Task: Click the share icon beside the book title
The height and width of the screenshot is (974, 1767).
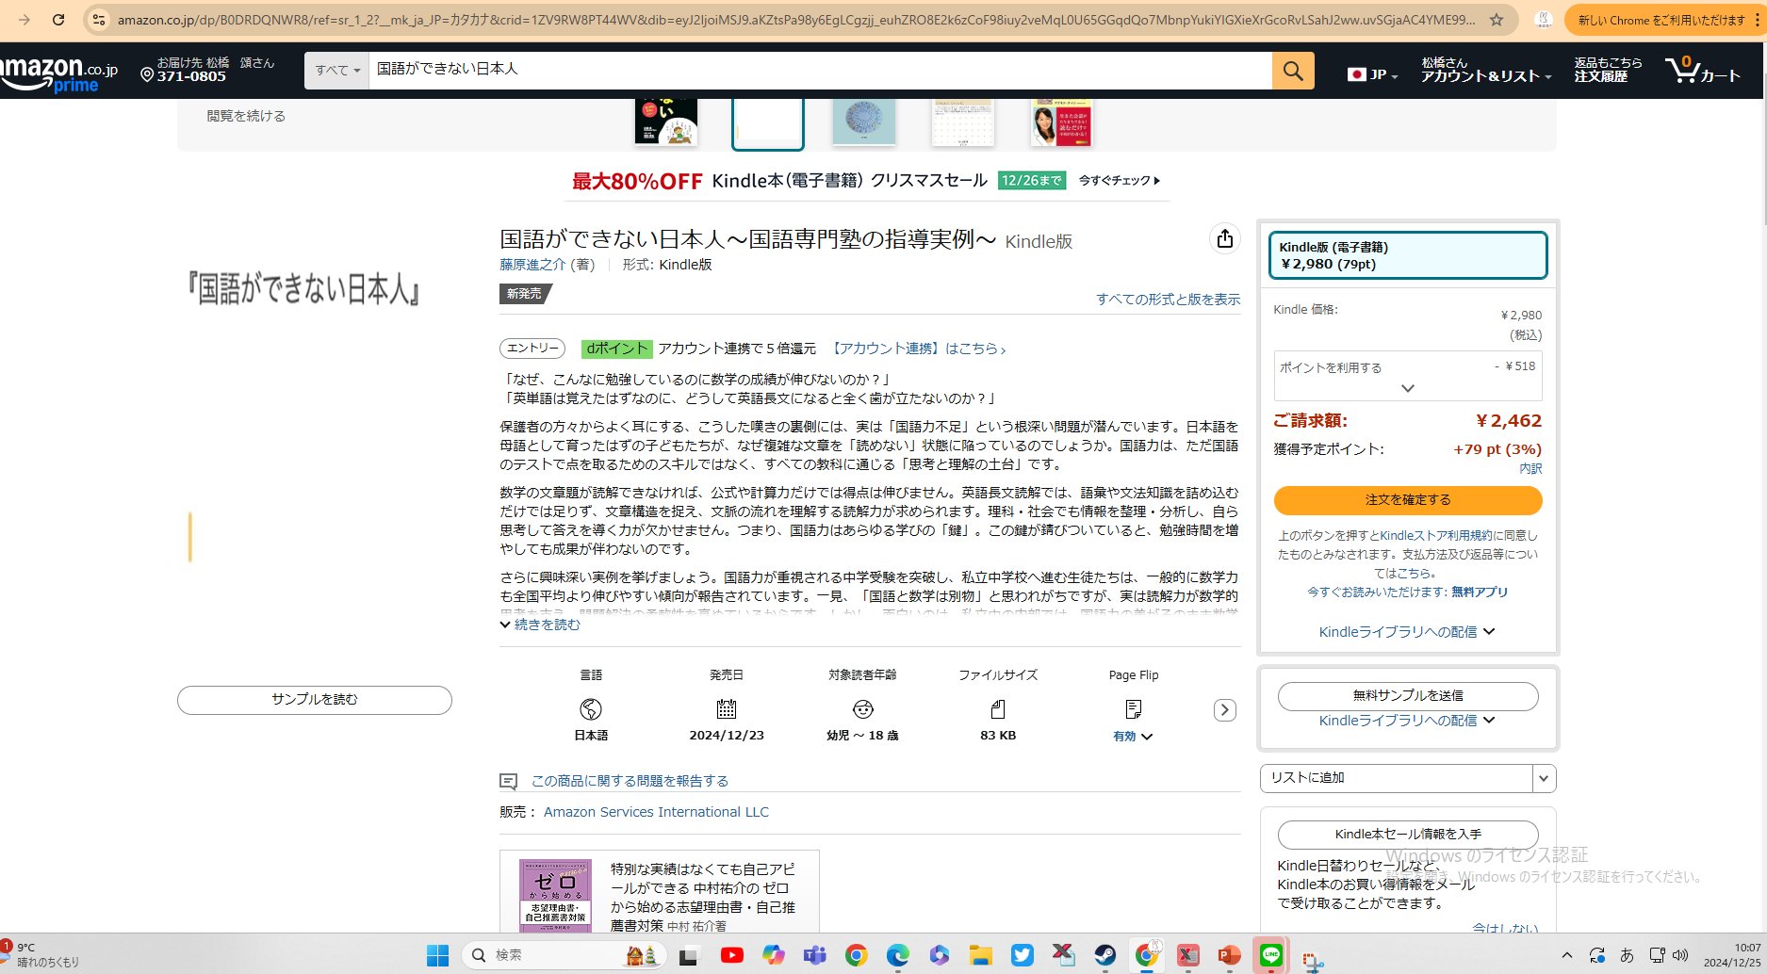Action: [1224, 238]
